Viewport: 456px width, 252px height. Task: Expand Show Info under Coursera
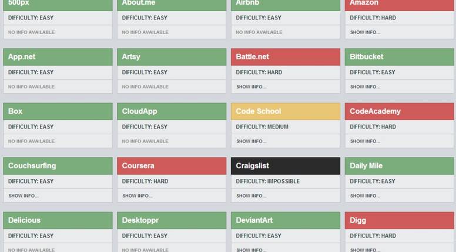[138, 196]
